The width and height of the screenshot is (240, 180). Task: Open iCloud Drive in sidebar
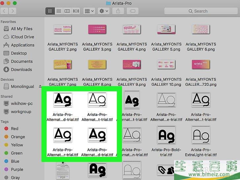pyautogui.click(x=19, y=37)
